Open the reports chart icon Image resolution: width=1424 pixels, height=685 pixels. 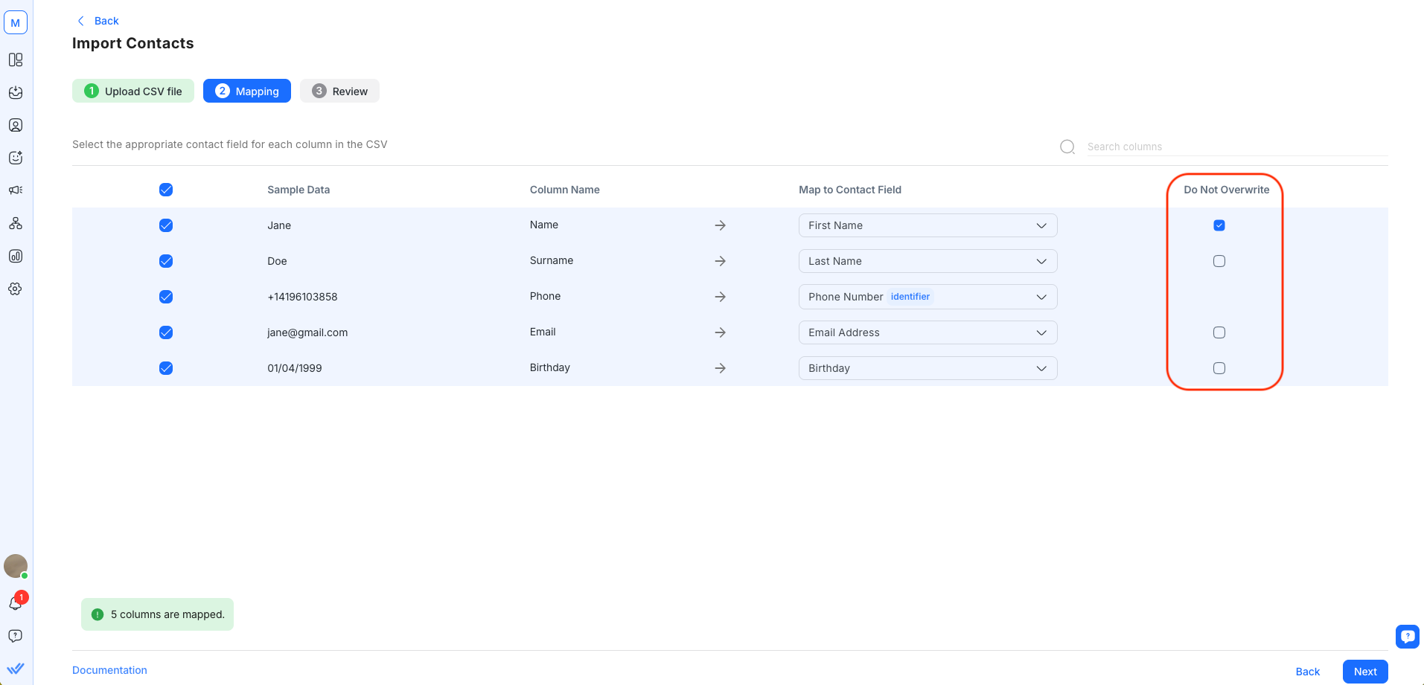16,256
